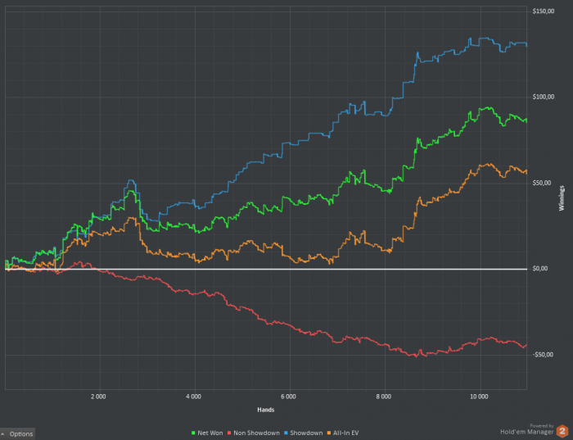
Task: Click the $150,00 axis label
Action: point(544,11)
